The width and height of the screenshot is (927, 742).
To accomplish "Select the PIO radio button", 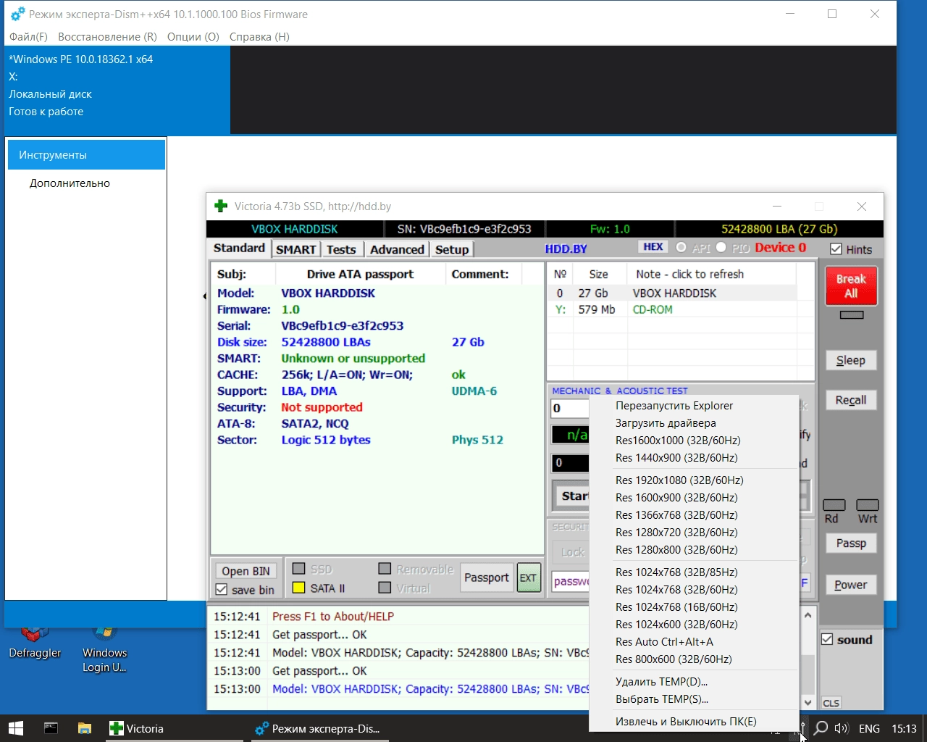I will tap(721, 247).
